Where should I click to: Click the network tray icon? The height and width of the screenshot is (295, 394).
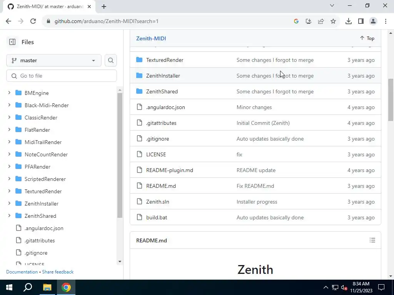(335, 287)
